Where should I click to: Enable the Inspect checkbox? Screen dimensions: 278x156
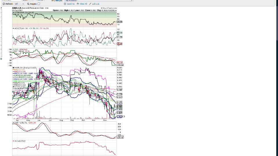coord(39,4)
